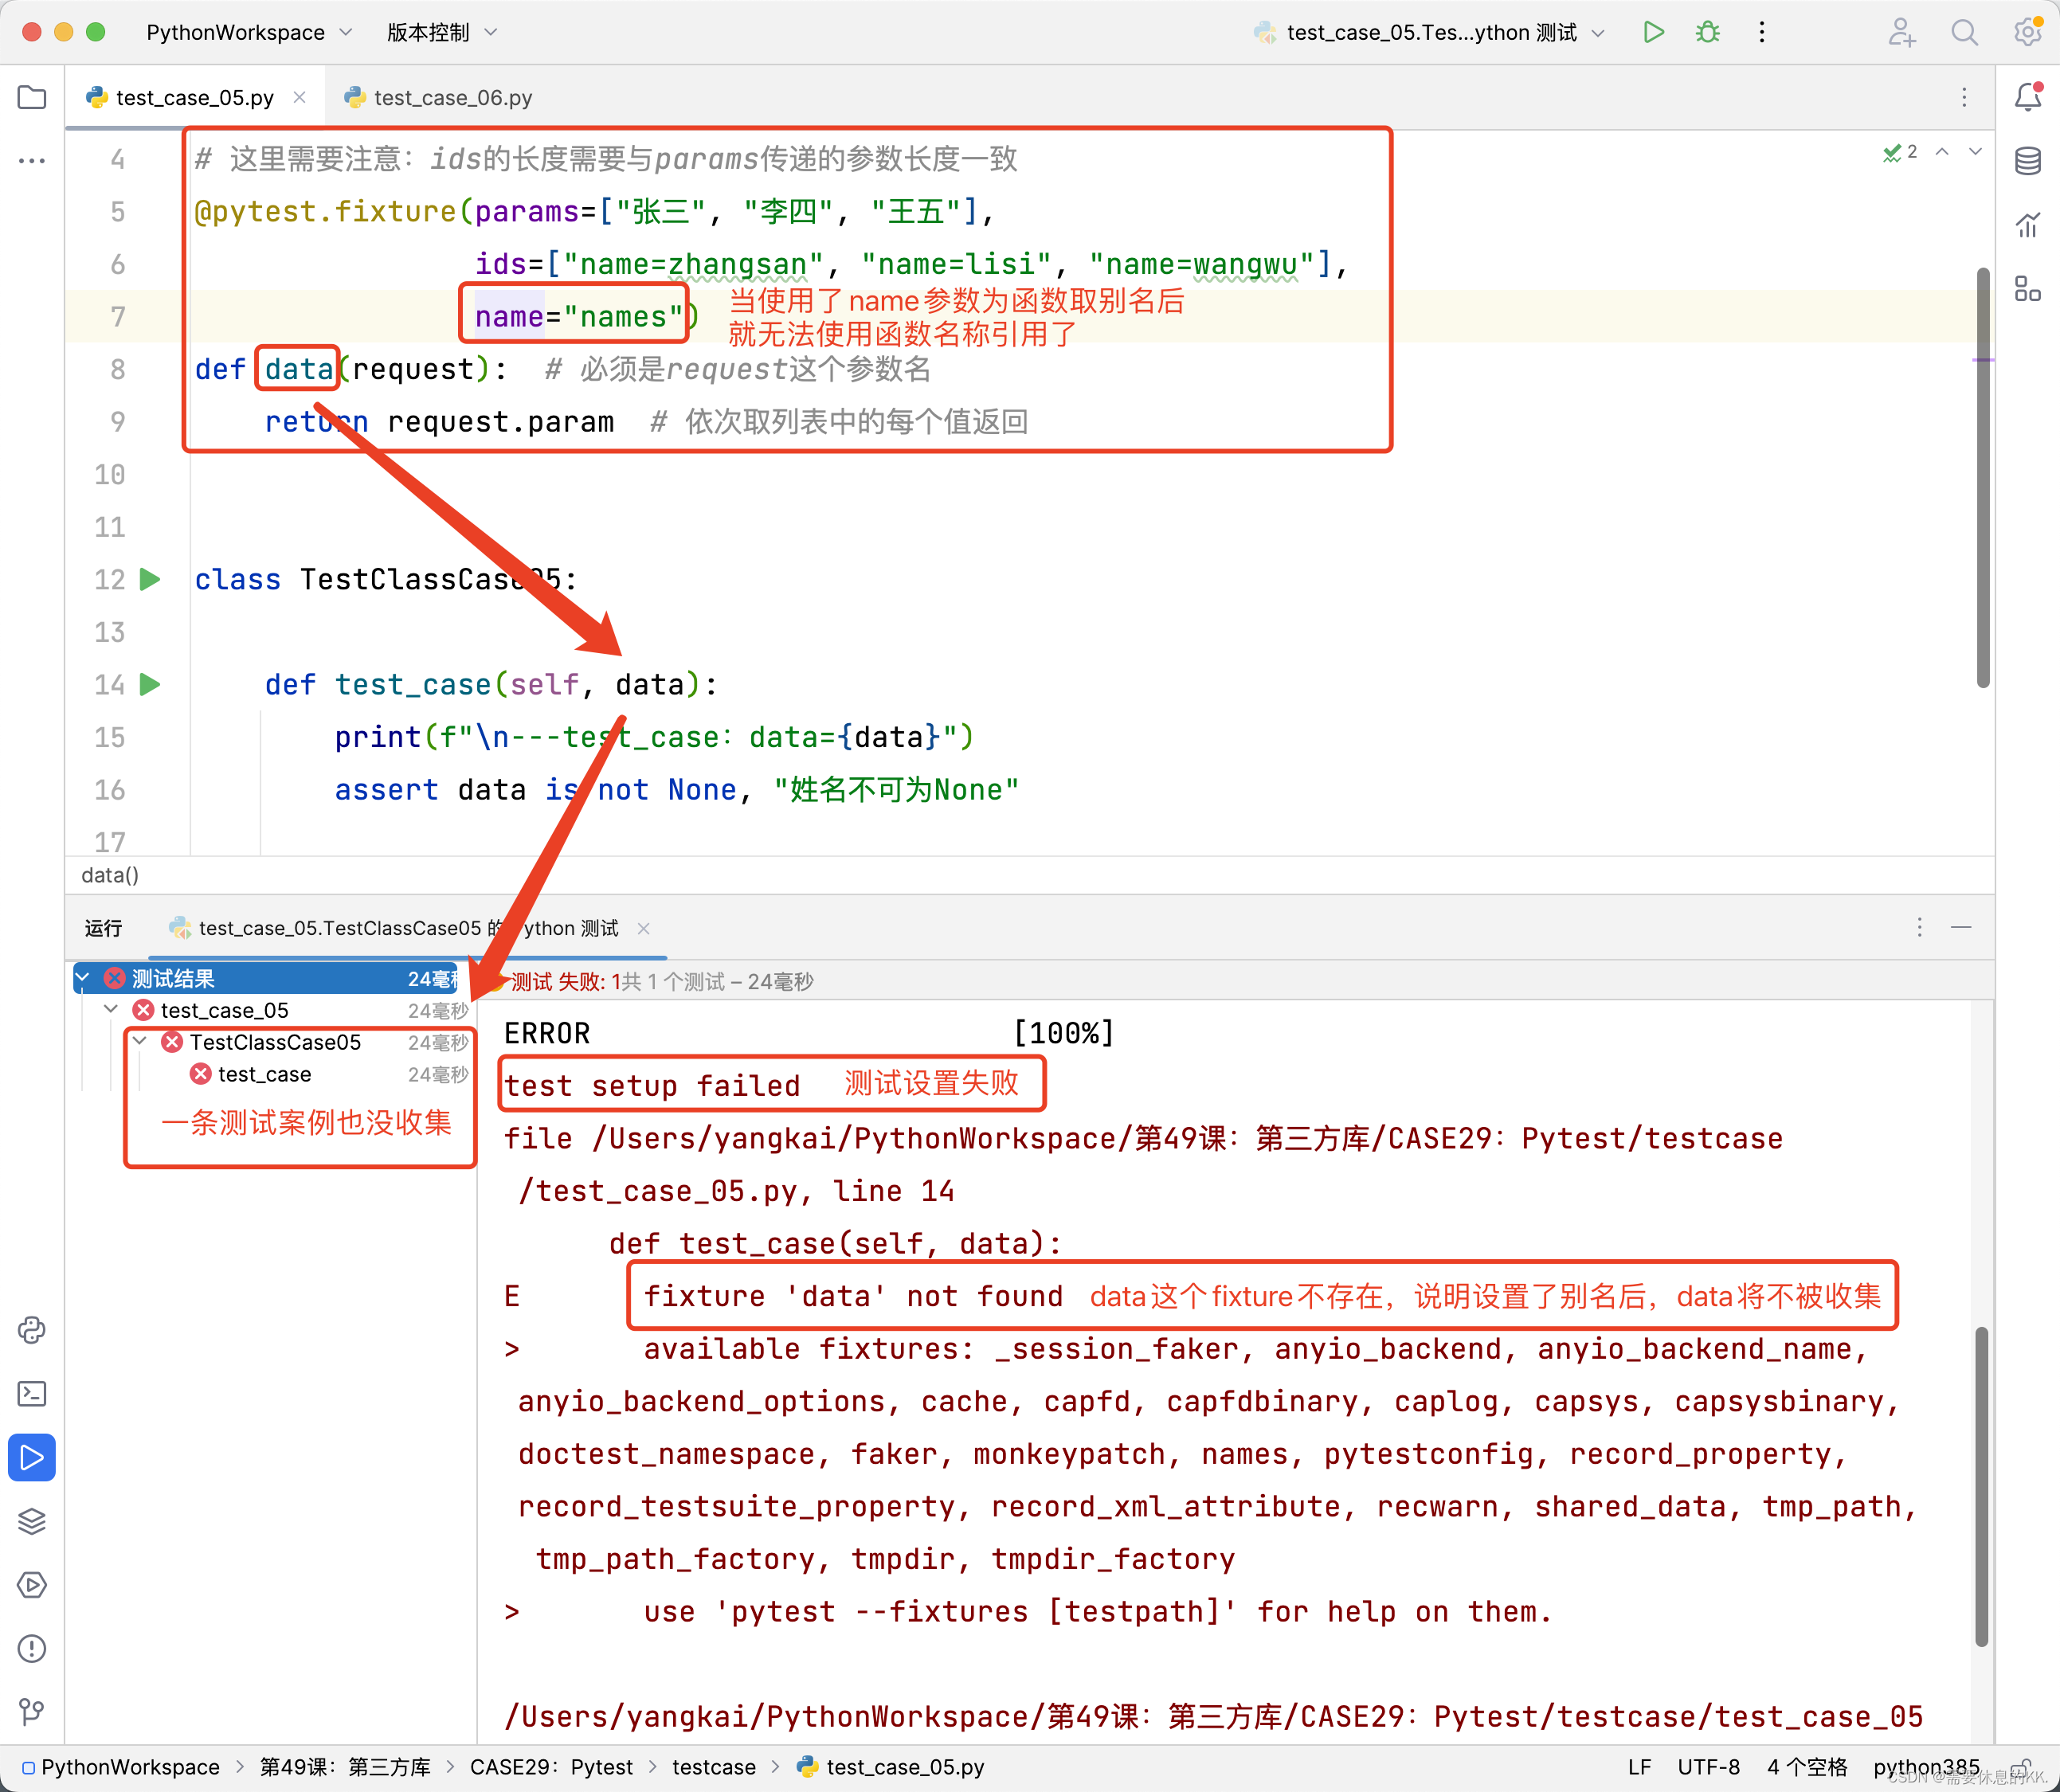Open python385 interpreter selector
This screenshot has height=1792, width=2060.
1925,1767
